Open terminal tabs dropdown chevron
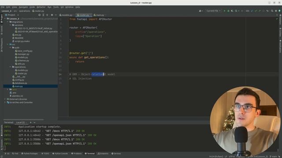Viewport: 282px width, 158px height. tap(34, 122)
